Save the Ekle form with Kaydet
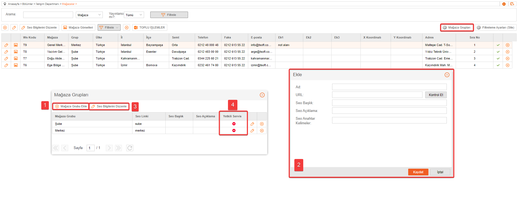Image resolution: width=518 pixels, height=198 pixels. click(418, 172)
